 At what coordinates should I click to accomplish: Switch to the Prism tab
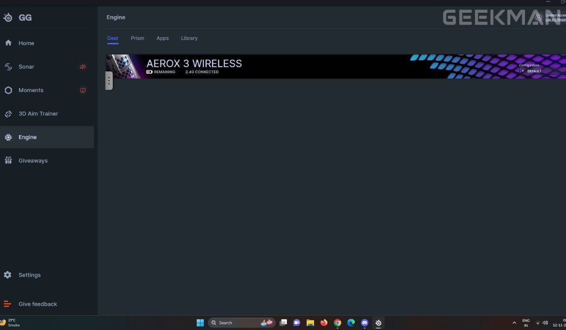click(x=137, y=38)
